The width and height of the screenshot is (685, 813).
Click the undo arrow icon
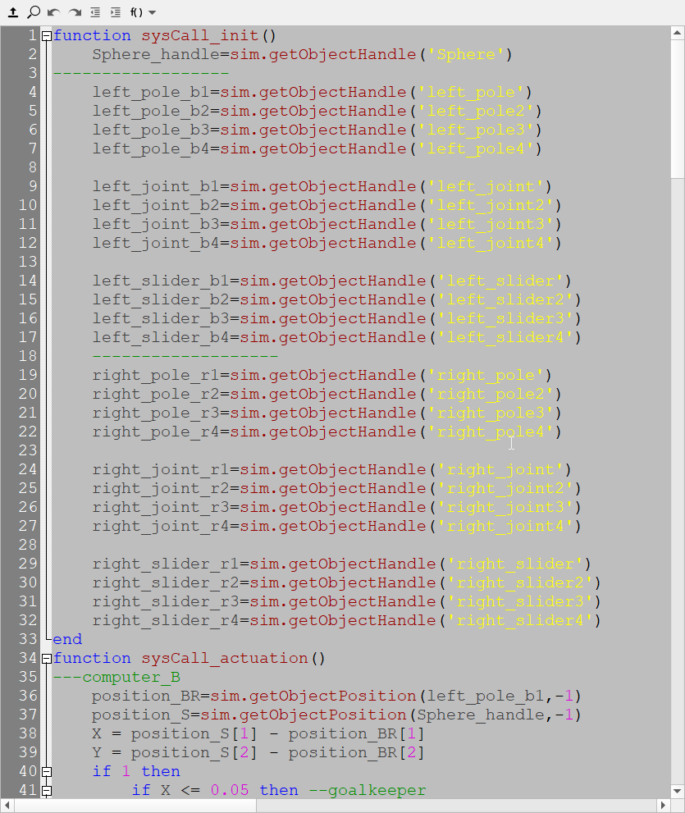pyautogui.click(x=53, y=12)
